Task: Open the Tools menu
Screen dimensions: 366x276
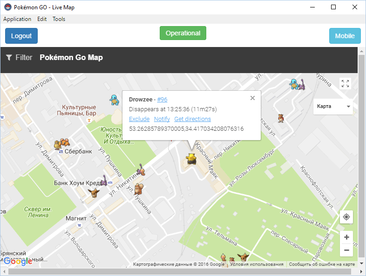Action: [59, 19]
